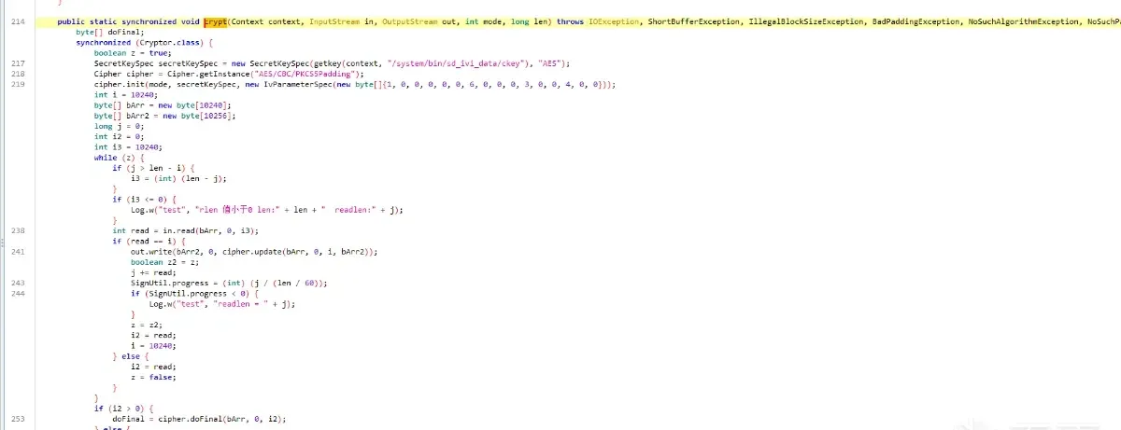Select line number 243 in the gutter
Image resolution: width=1121 pixels, height=430 pixels.
(x=19, y=283)
